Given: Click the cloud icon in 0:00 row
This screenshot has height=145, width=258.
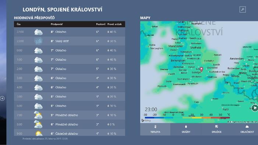Looking at the screenshot, I should [38, 50].
